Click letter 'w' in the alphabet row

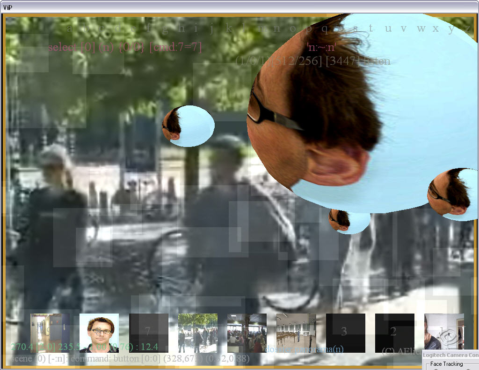[x=421, y=28]
